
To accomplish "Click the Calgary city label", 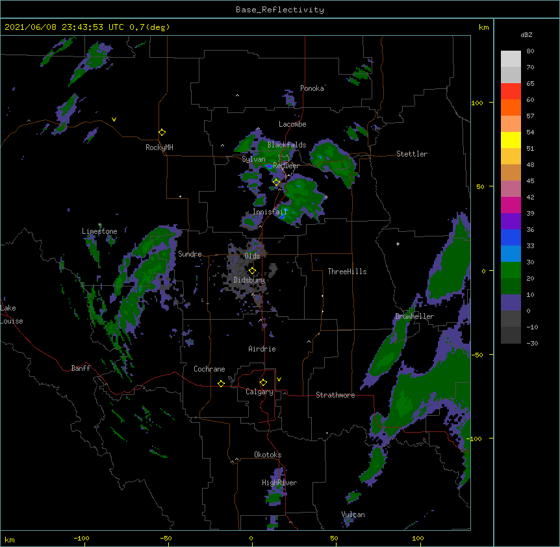I will pos(259,392).
